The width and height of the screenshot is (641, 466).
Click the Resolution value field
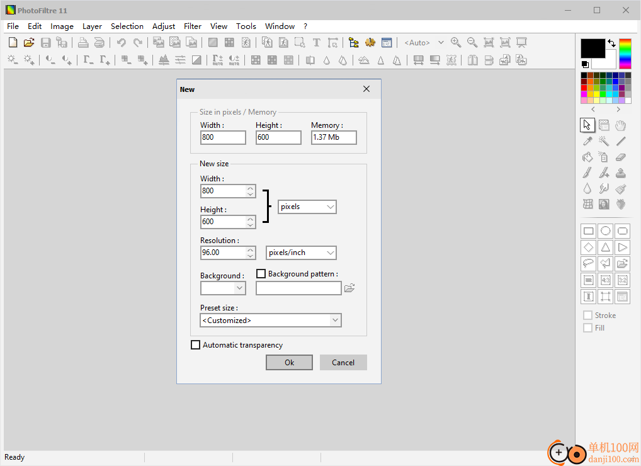pyautogui.click(x=224, y=253)
